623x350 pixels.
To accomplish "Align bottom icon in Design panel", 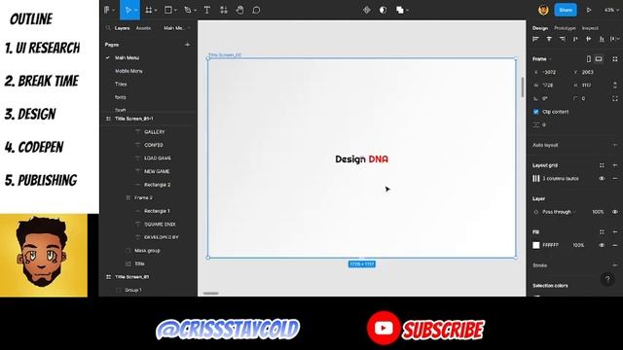I will pyautogui.click(x=602, y=39).
